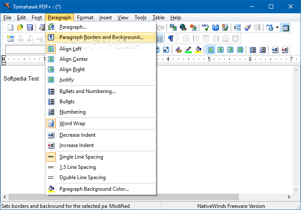The width and height of the screenshot is (301, 210).
Task: Click the 'Softpedia Test' document text
Action: (x=21, y=78)
